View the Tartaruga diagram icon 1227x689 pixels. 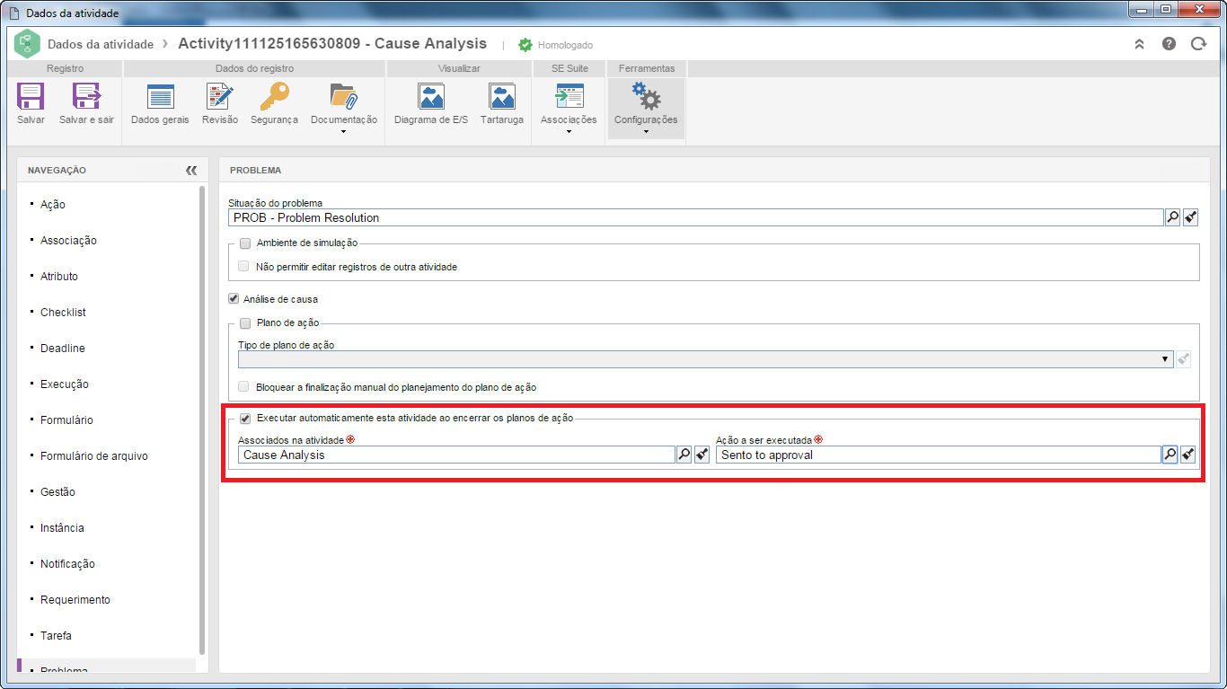click(502, 96)
